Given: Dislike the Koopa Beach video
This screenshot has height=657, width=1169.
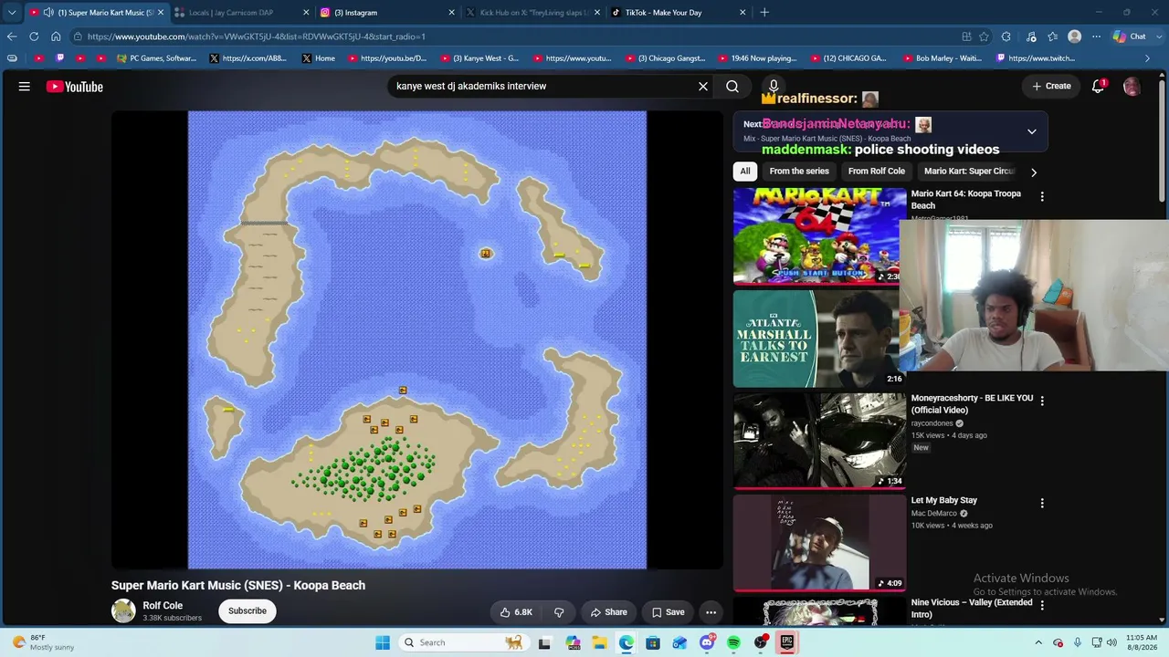Looking at the screenshot, I should tap(560, 612).
